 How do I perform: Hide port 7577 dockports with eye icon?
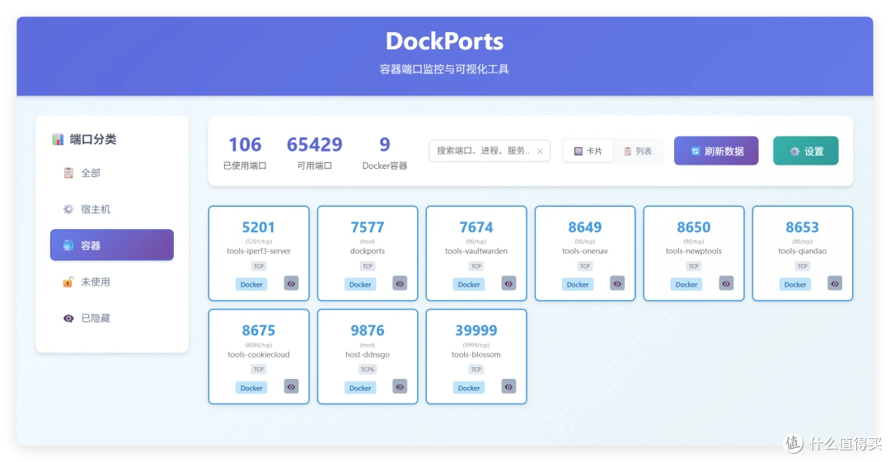tap(400, 284)
